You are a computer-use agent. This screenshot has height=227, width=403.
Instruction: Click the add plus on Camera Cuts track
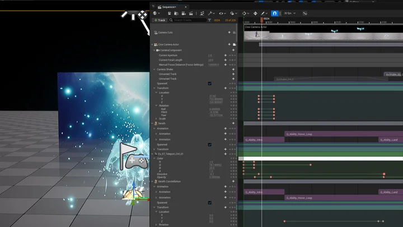click(229, 33)
